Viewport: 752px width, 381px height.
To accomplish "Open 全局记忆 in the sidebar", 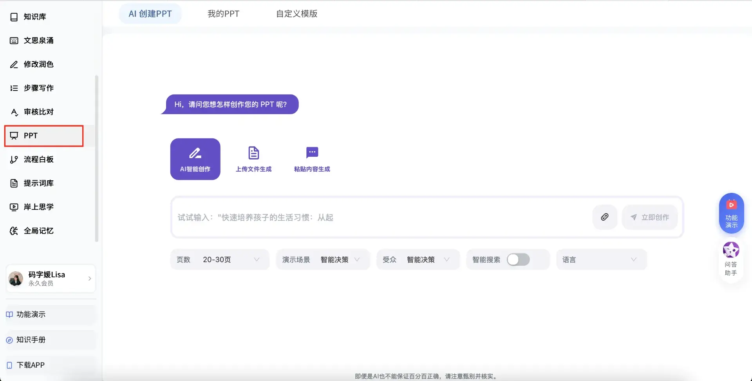I will point(38,231).
